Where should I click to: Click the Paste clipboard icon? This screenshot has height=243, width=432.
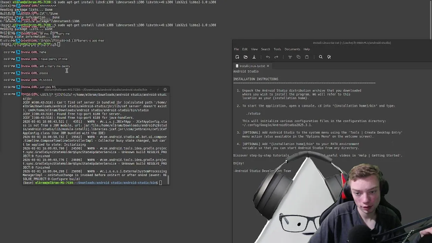(307, 57)
